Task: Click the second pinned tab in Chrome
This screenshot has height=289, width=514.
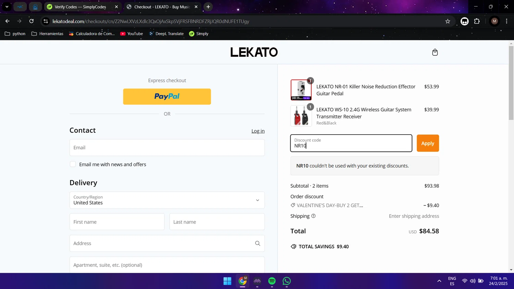Action: pyautogui.click(x=35, y=7)
